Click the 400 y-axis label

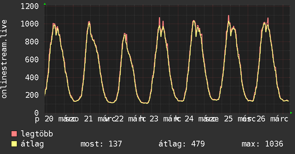click(32, 77)
